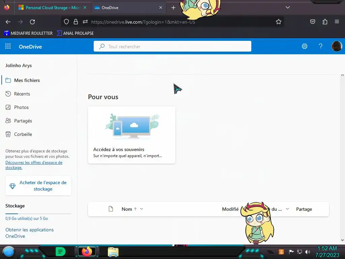The height and width of the screenshot is (259, 345).
Task: View site security padlock info
Action: (76, 22)
